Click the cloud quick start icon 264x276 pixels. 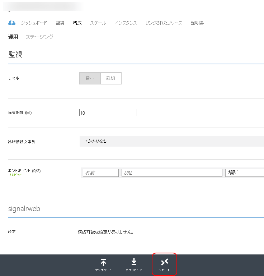(12, 23)
